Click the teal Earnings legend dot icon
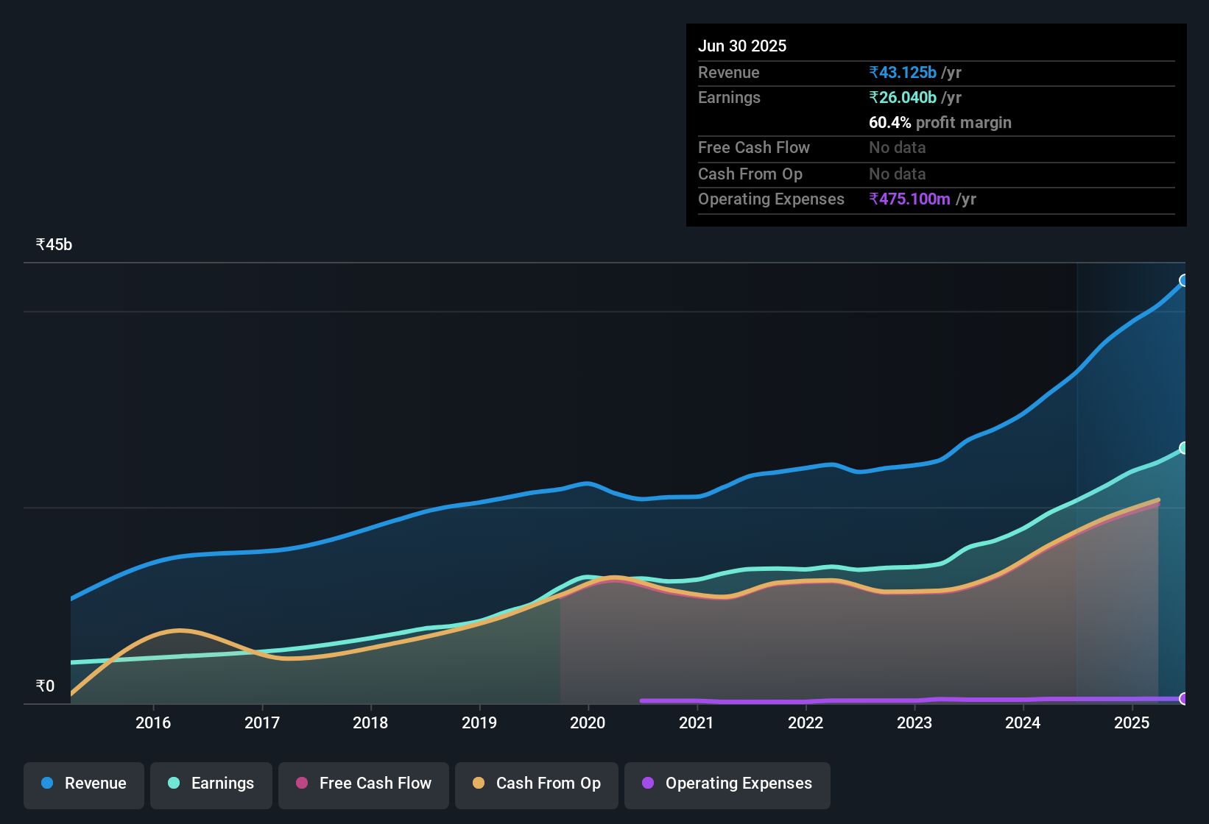This screenshot has height=824, width=1209. pos(173,784)
